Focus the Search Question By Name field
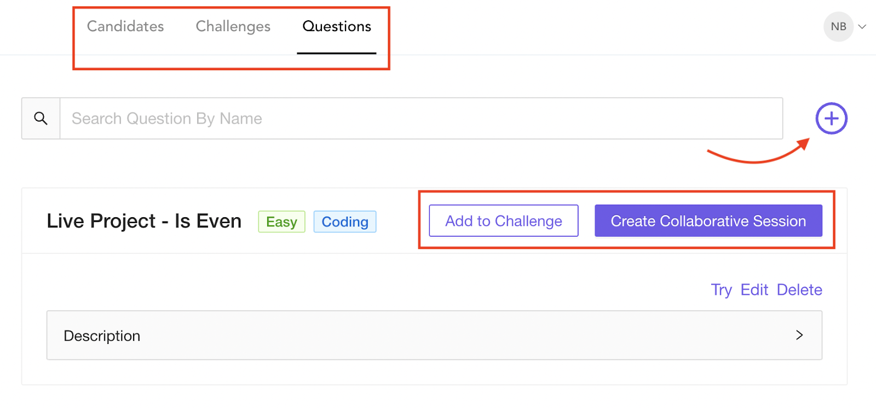 point(420,119)
